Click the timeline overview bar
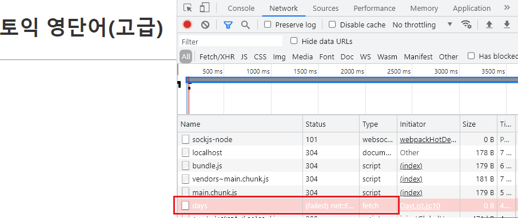 coord(352,80)
